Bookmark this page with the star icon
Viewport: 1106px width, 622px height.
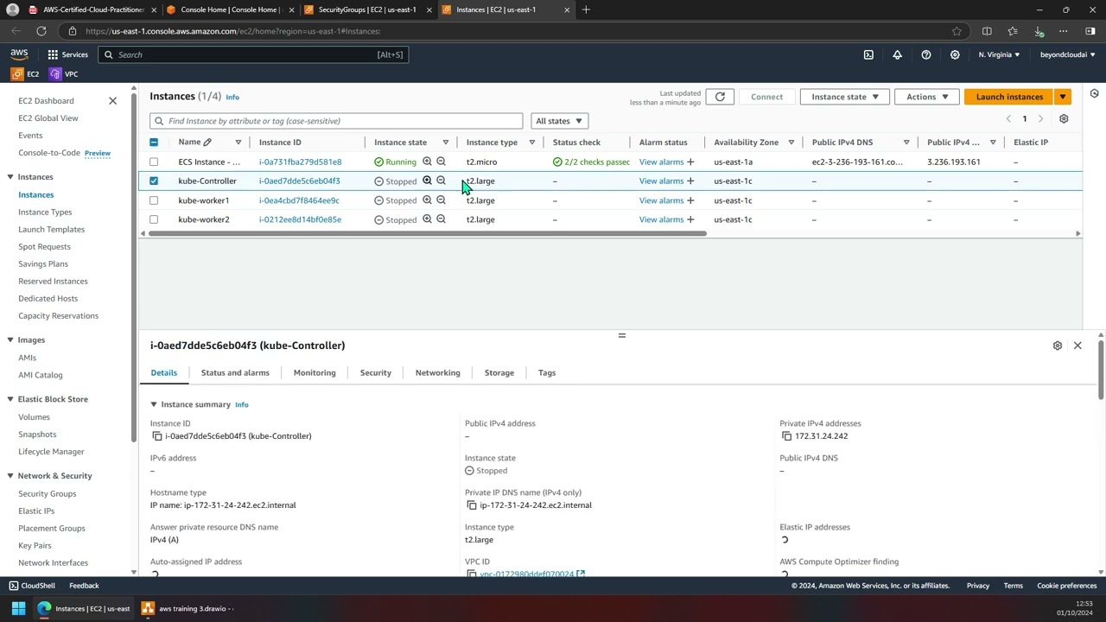click(957, 31)
